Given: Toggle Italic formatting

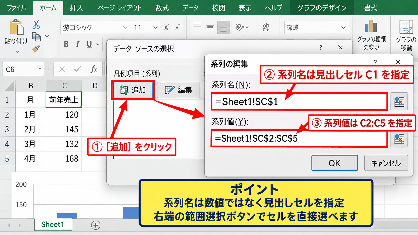Looking at the screenshot, I should (78, 44).
